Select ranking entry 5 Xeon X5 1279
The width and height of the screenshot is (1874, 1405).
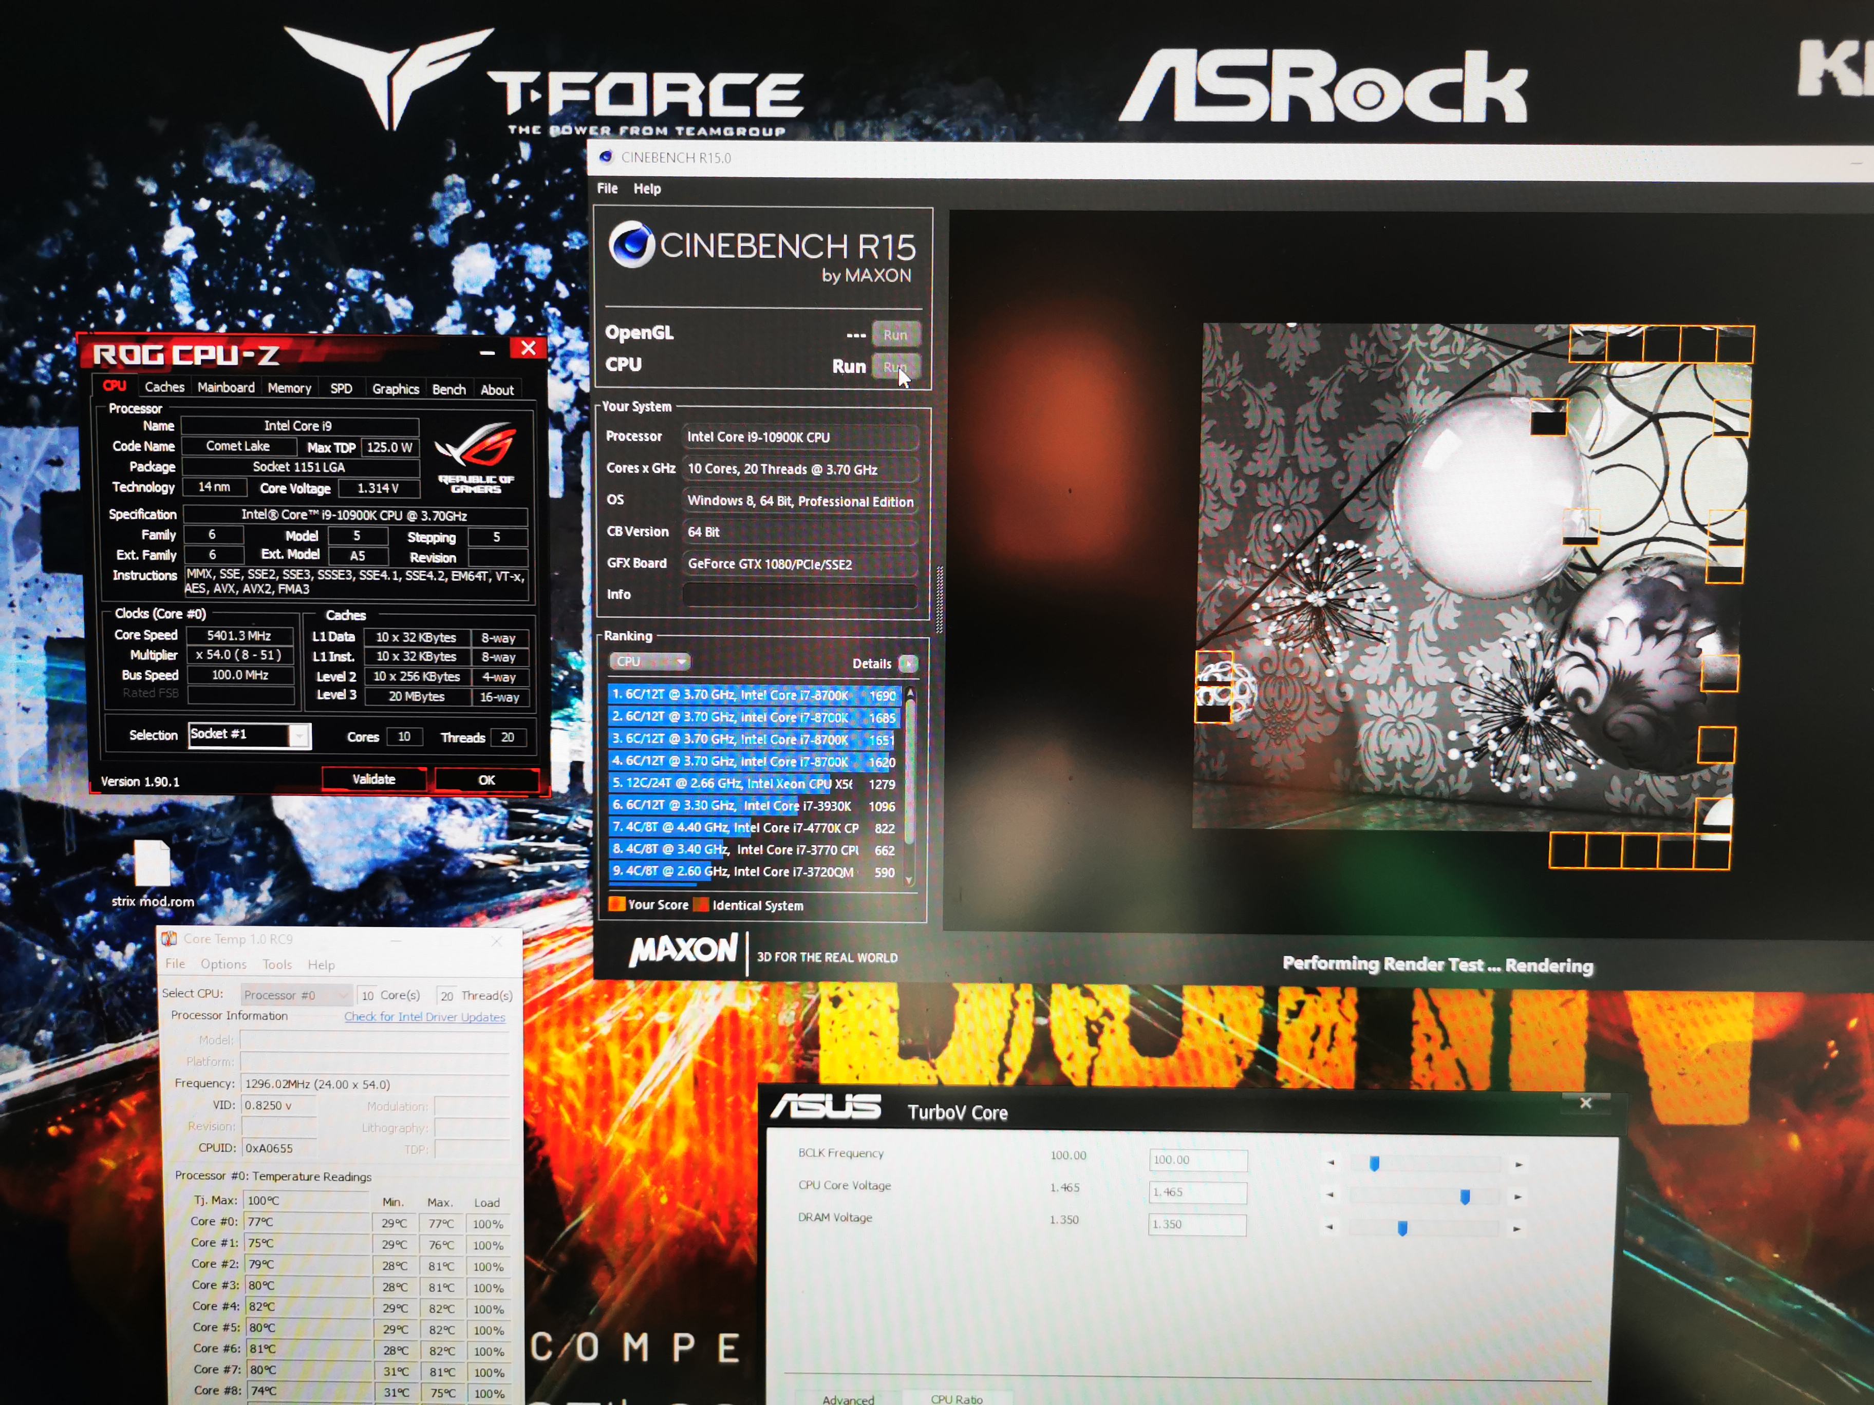pyautogui.click(x=753, y=783)
